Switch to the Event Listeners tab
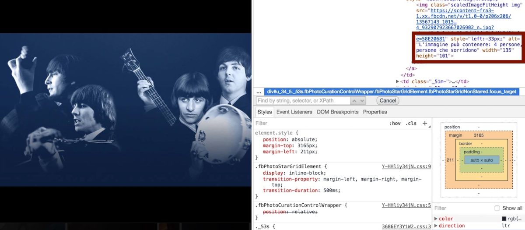 coord(294,112)
